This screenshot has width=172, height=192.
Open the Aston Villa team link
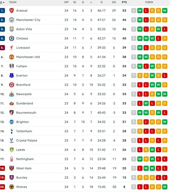(x=24, y=29)
